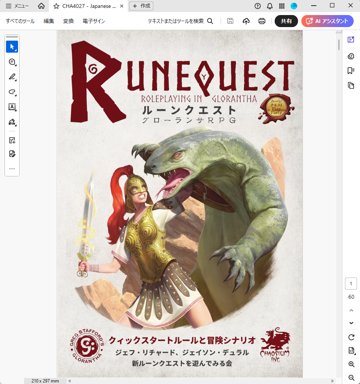This screenshot has height=384, width=360.
Task: Open the apps grid launcher
Action: [x=282, y=6]
